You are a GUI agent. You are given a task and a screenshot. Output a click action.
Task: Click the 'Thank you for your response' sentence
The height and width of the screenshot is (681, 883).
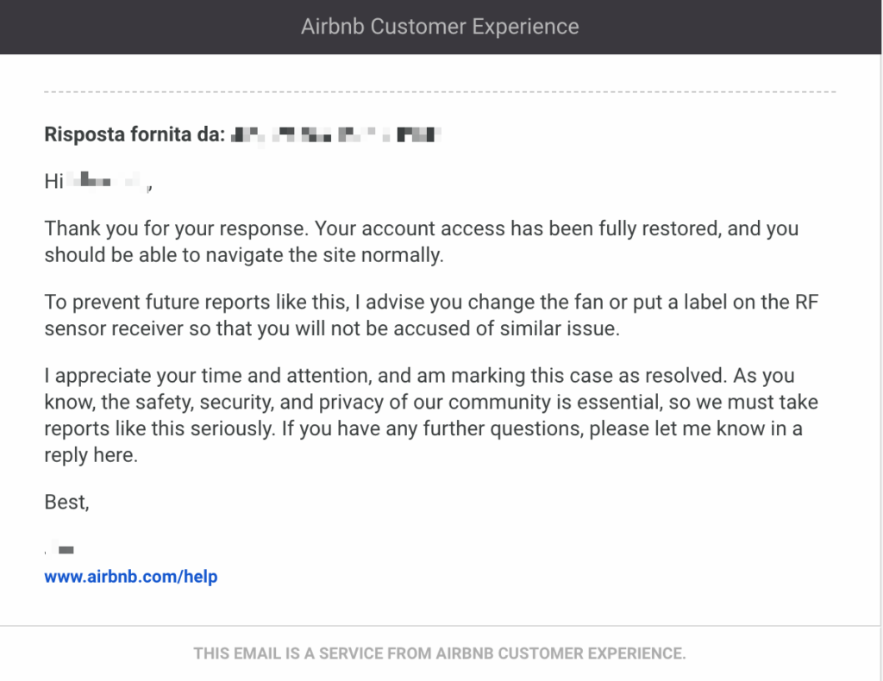[x=176, y=228]
